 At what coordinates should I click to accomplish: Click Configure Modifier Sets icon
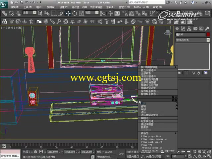pyautogui.click(x=206, y=73)
